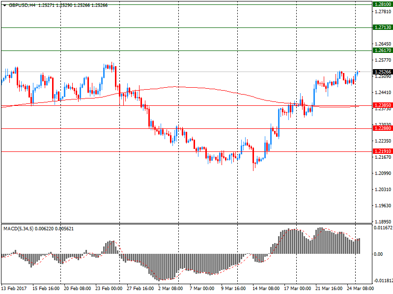The height and width of the screenshot is (294, 393).
Task: Select the 23 Feb 00:00 time axis label
Action: [109, 288]
